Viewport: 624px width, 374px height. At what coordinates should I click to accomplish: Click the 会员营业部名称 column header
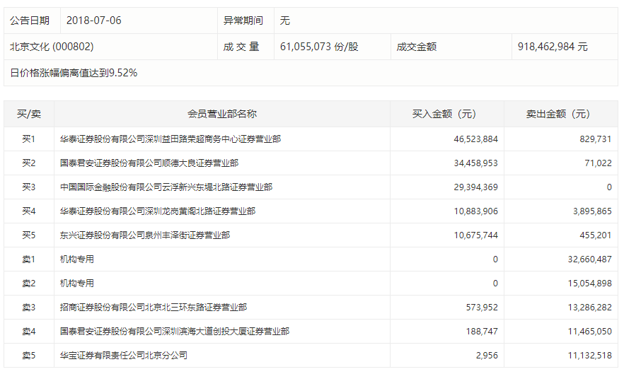pos(222,115)
